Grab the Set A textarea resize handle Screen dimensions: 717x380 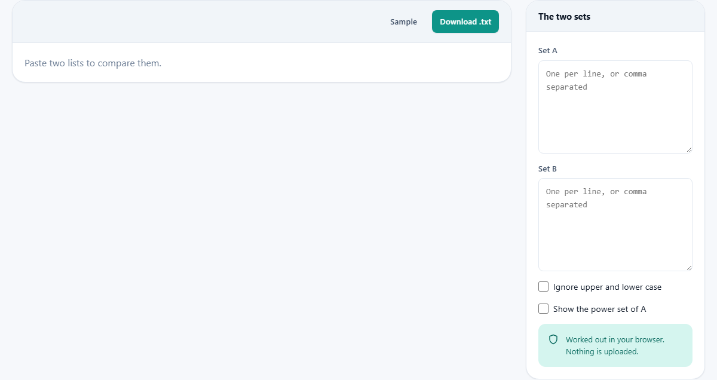(689, 150)
